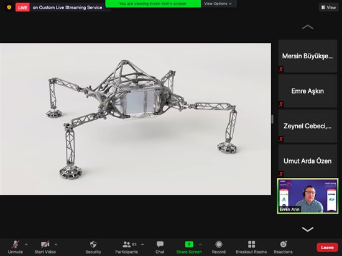Expand the arrow next to Participants
The height and width of the screenshot is (256, 342).
[142, 244]
